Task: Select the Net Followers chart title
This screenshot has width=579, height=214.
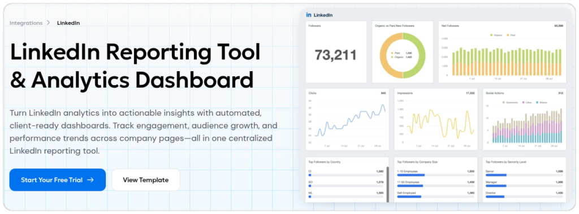Action: pyautogui.click(x=450, y=26)
